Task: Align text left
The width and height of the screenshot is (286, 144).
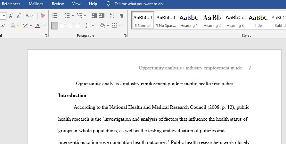Action: coord(55,26)
